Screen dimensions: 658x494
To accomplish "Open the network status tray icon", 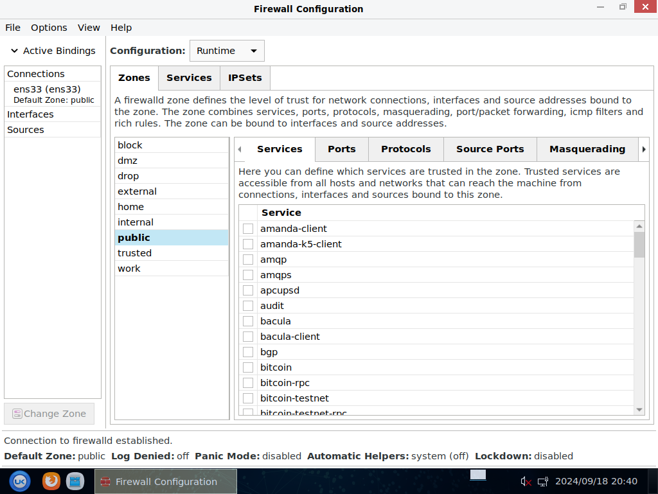I will [x=543, y=481].
